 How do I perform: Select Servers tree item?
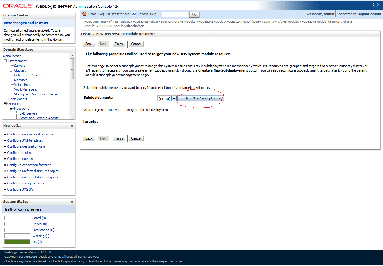click(20, 66)
